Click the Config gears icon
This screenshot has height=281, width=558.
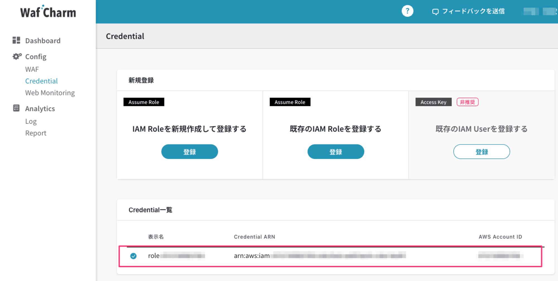point(17,57)
